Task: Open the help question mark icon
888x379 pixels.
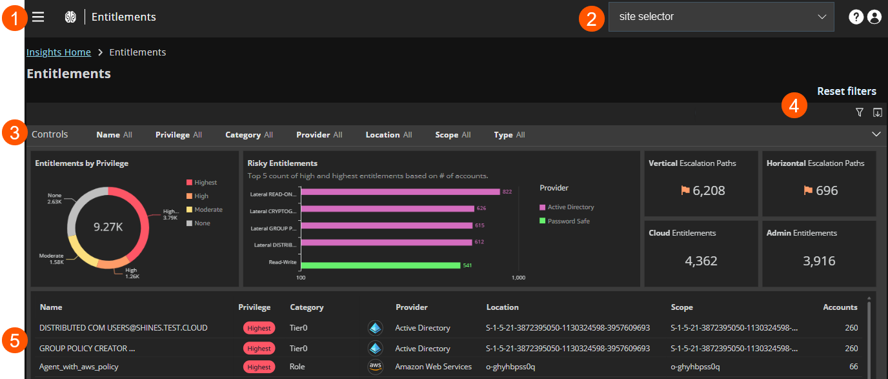Action: pos(856,17)
